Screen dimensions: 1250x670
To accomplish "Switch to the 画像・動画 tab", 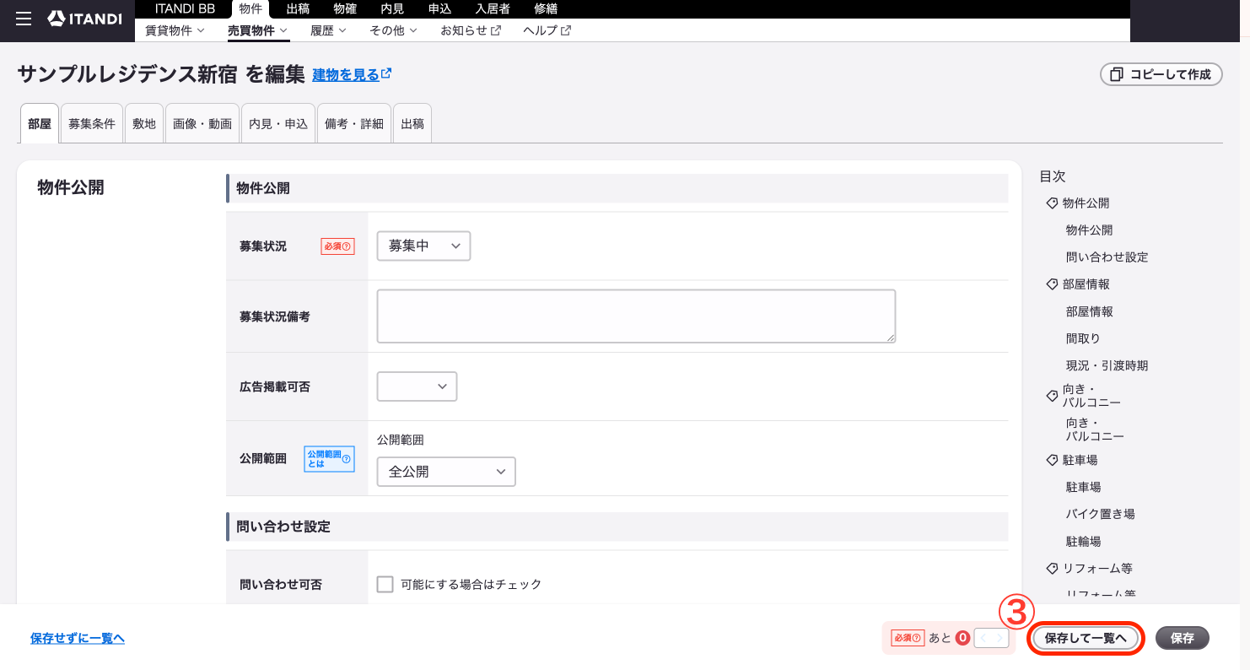I will pyautogui.click(x=202, y=123).
